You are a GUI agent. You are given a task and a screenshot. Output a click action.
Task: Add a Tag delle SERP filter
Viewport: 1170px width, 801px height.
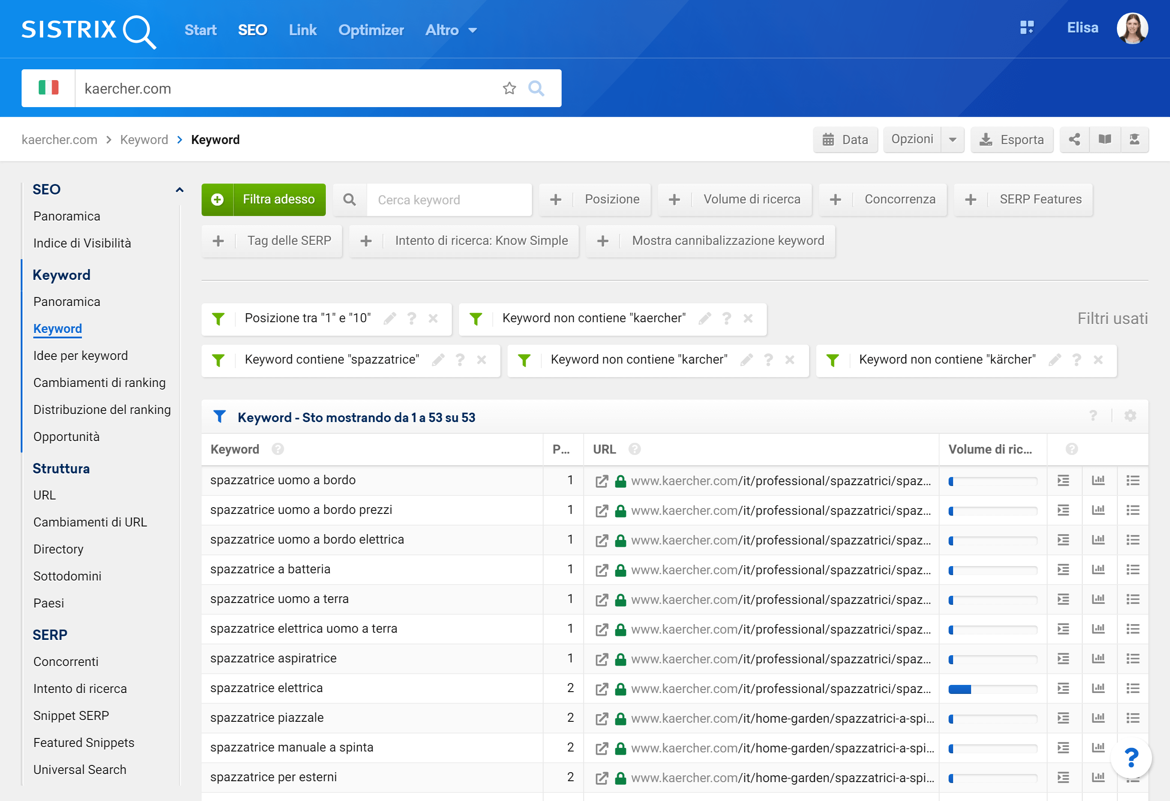point(271,241)
